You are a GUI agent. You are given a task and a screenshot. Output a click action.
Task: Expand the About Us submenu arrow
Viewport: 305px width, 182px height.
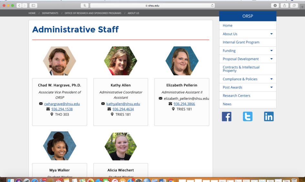(271, 34)
